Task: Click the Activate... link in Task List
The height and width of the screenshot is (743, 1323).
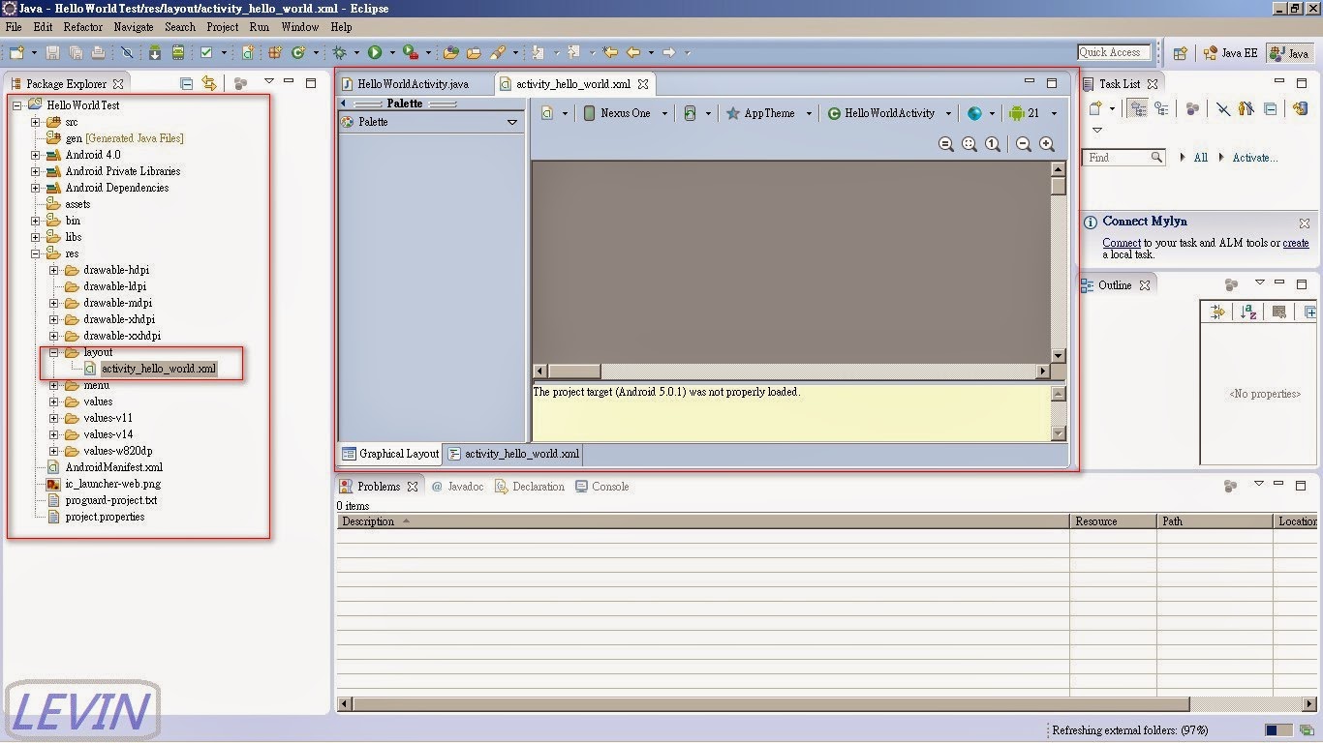Action: click(1255, 158)
